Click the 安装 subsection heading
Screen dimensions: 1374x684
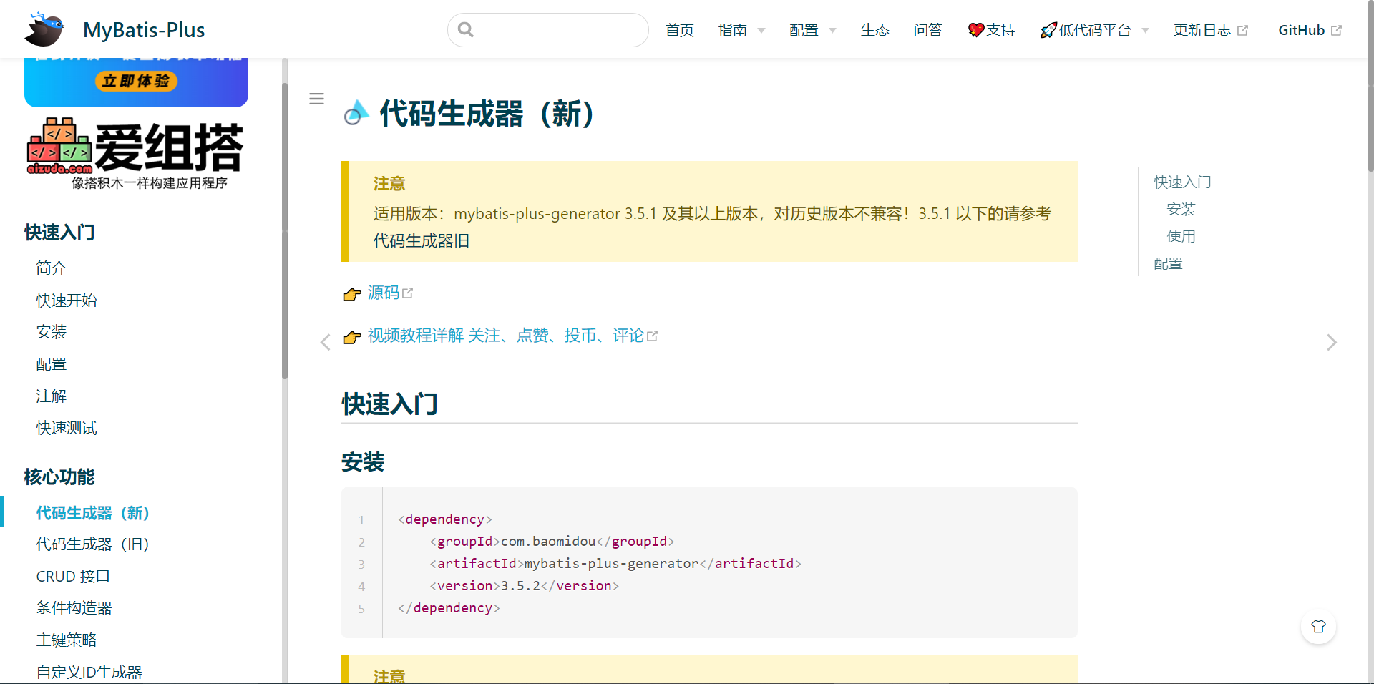coord(363,462)
